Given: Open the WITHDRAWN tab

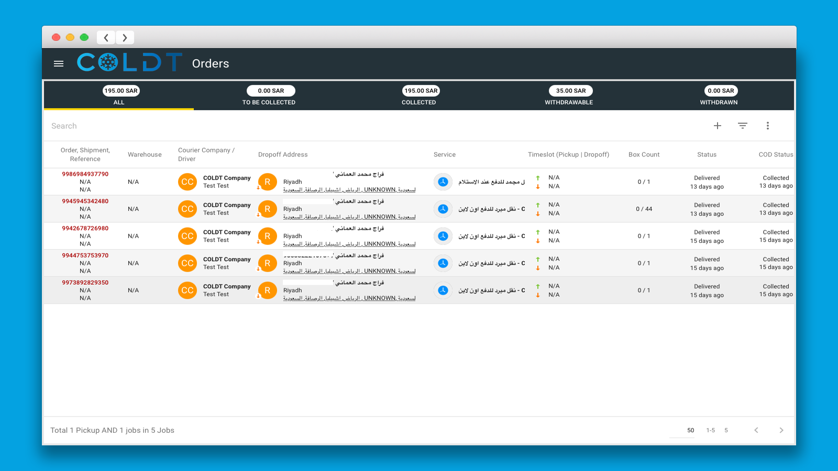Looking at the screenshot, I should [x=719, y=96].
